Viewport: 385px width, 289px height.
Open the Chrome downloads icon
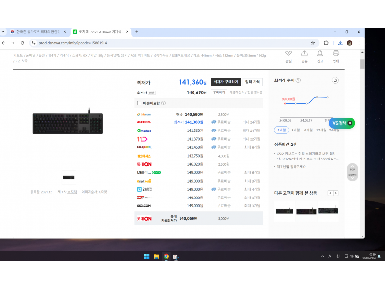pos(340,43)
